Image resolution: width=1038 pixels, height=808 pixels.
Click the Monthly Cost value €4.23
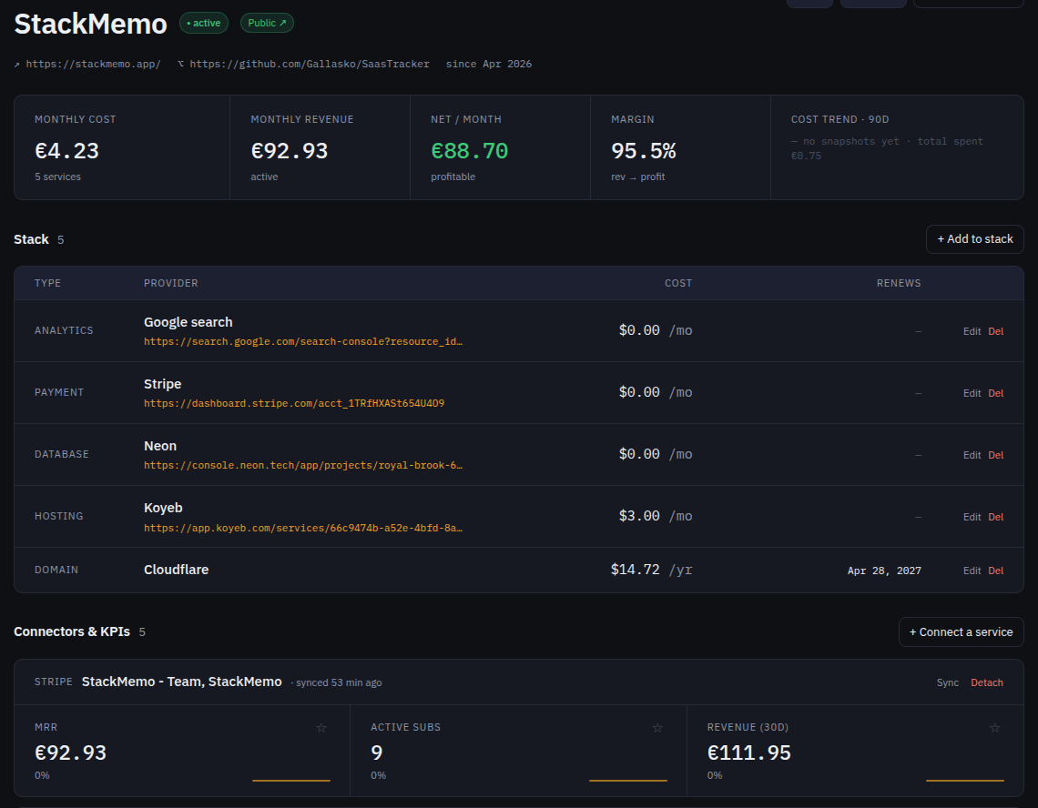pos(66,151)
